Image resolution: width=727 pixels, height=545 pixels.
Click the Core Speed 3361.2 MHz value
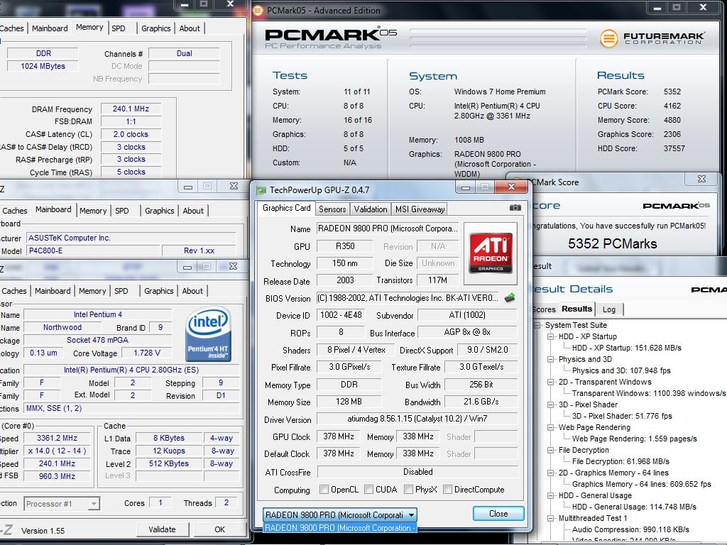pyautogui.click(x=57, y=438)
